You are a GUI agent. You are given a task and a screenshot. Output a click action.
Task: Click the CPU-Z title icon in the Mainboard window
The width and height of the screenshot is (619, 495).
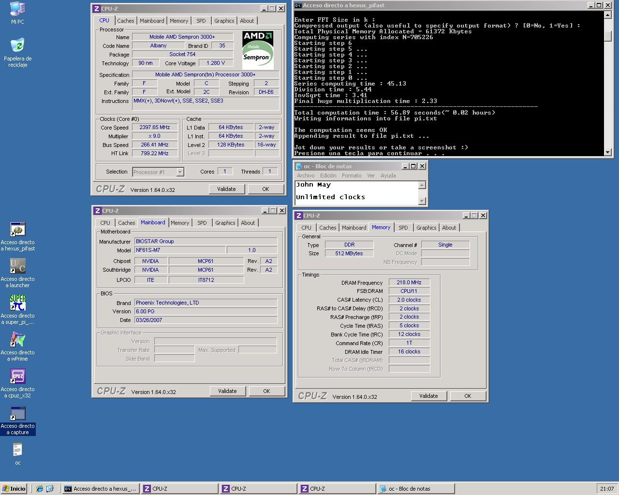pyautogui.click(x=98, y=211)
